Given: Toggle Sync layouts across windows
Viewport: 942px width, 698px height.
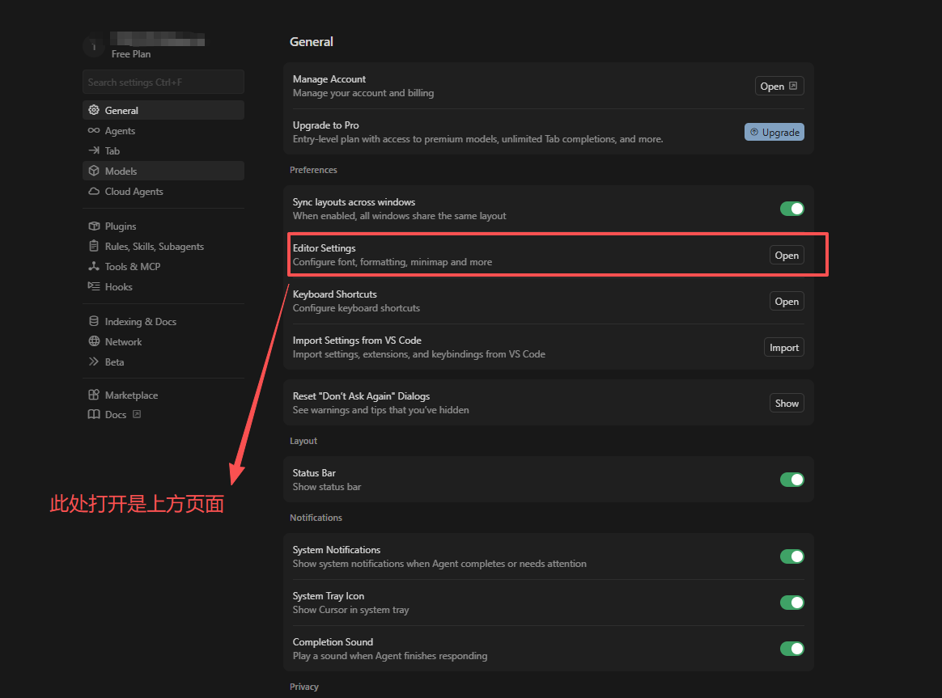Looking at the screenshot, I should (791, 209).
